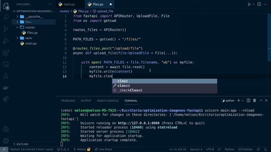Click the Python 3.9.5 interpreter status item
271x152 pixels.
click(x=31, y=149)
